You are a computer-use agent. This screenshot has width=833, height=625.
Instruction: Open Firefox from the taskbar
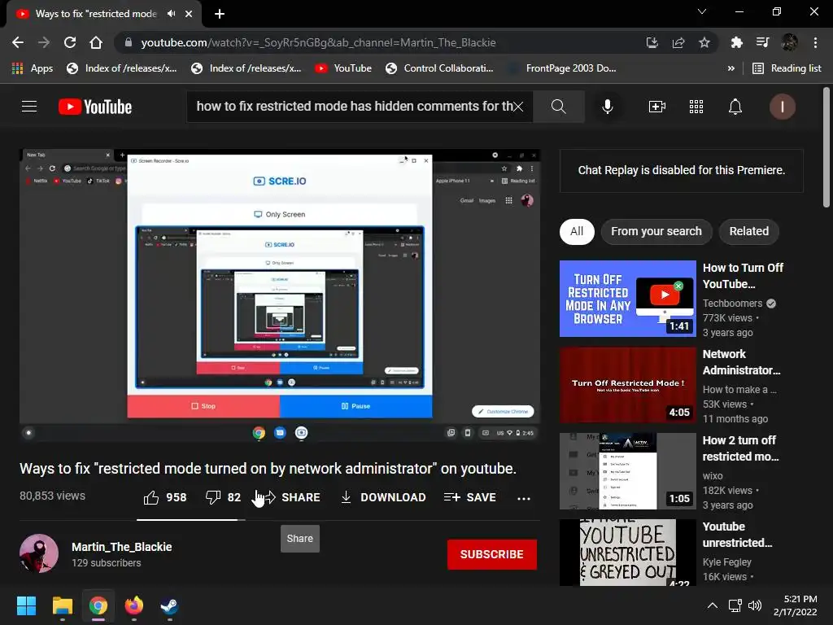click(x=134, y=605)
